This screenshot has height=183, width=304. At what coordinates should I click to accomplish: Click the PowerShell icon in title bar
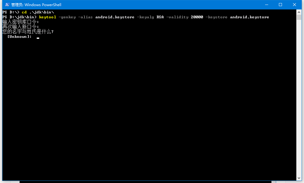[x=7, y=5]
